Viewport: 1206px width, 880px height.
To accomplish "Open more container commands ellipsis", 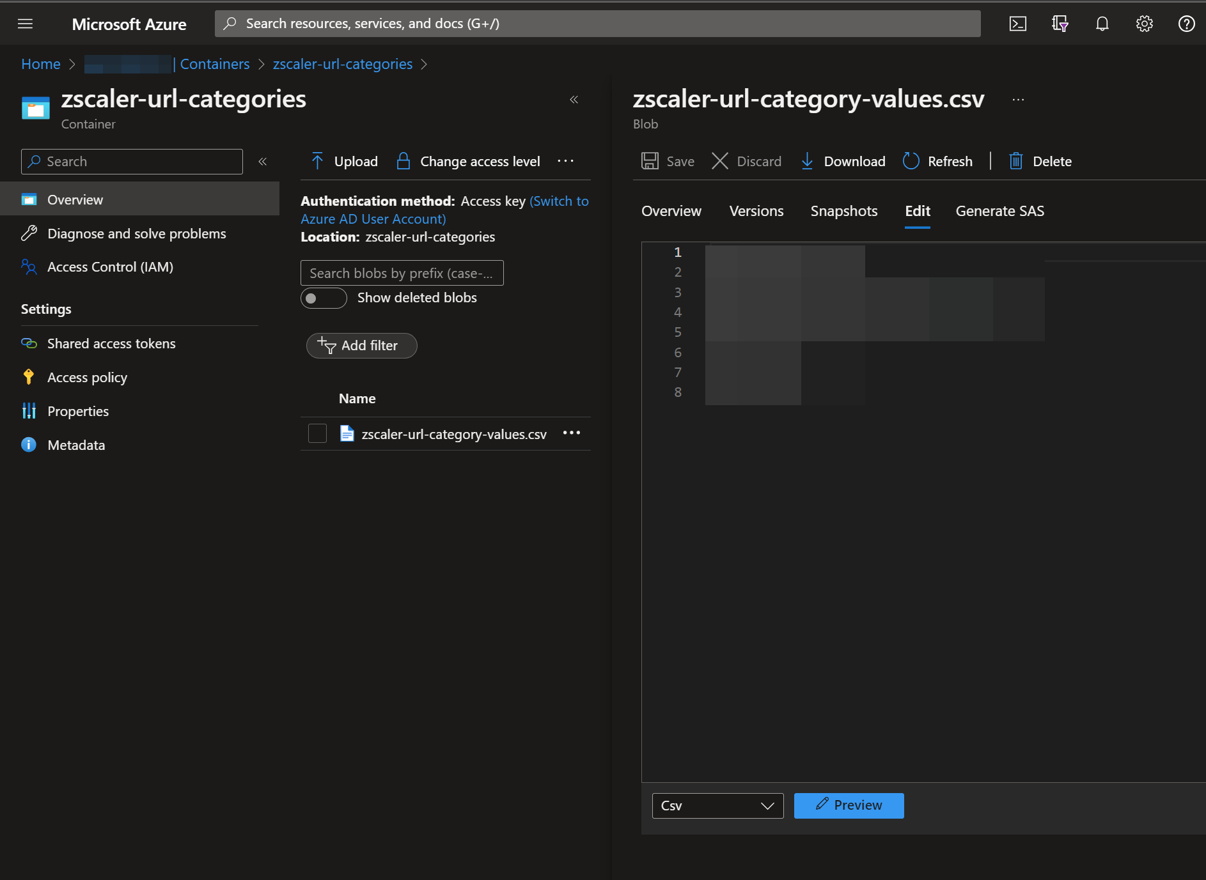I will click(x=565, y=161).
